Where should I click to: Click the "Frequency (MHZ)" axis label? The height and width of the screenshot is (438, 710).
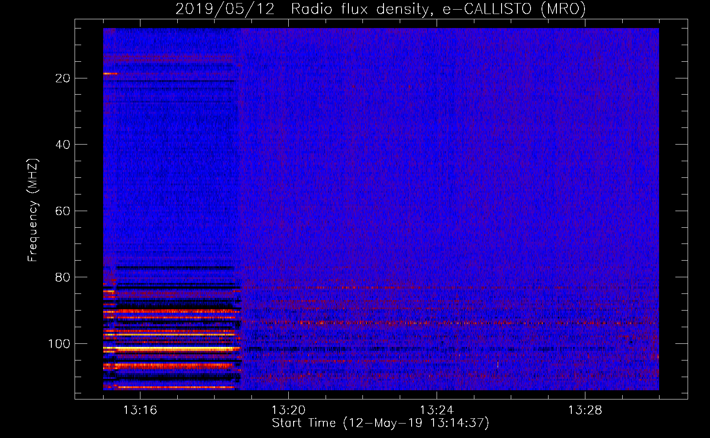click(33, 210)
